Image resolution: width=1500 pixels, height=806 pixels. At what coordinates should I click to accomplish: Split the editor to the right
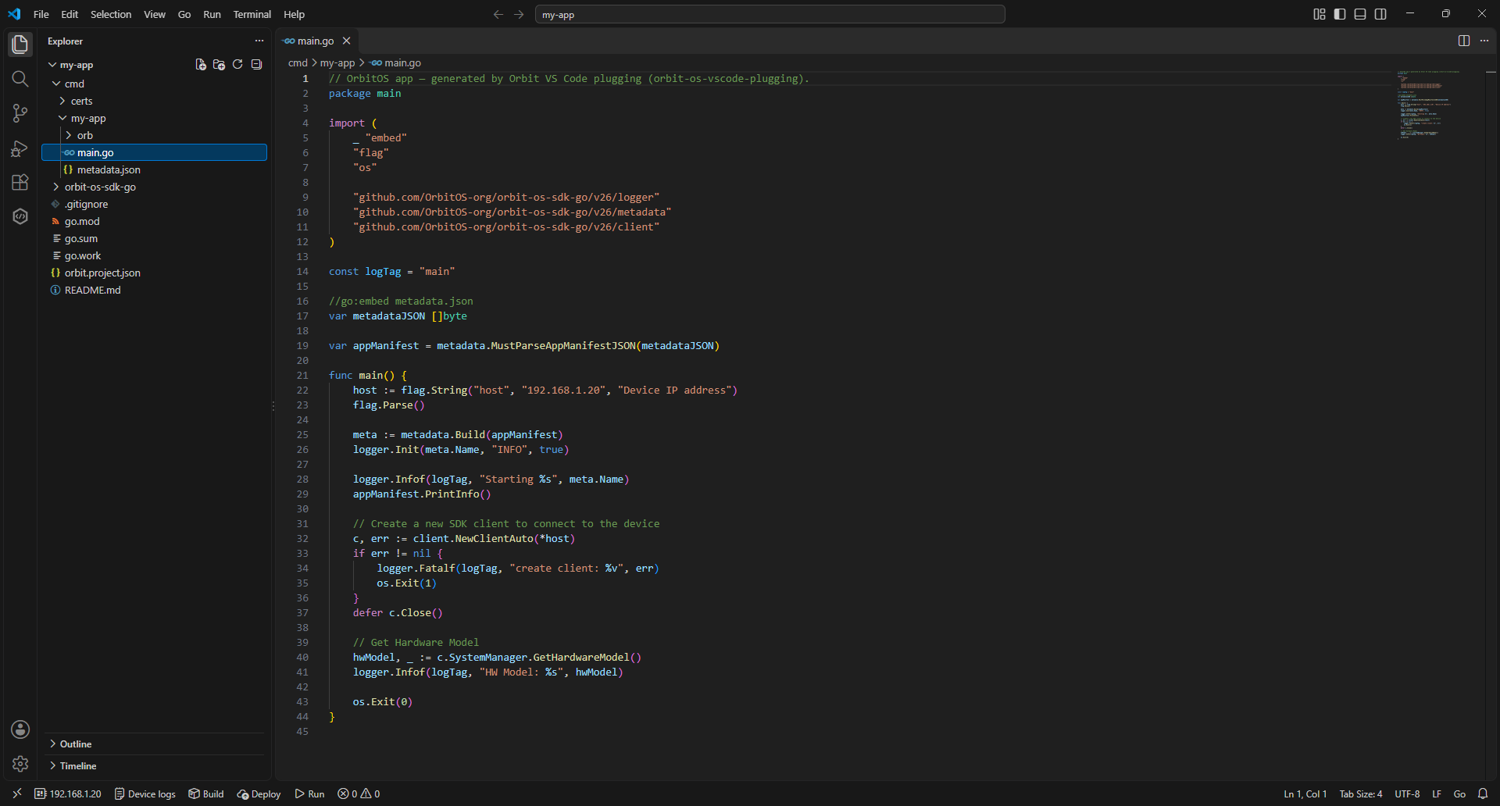coord(1464,41)
